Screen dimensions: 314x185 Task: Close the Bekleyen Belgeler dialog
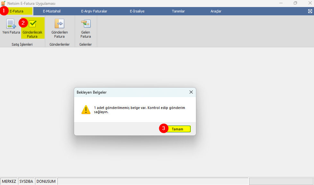[x=191, y=92]
